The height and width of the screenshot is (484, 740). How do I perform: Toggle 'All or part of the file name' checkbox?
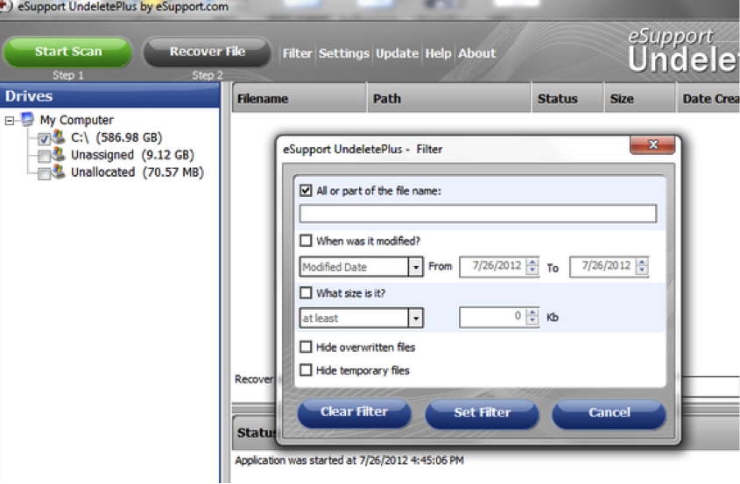[x=306, y=191]
